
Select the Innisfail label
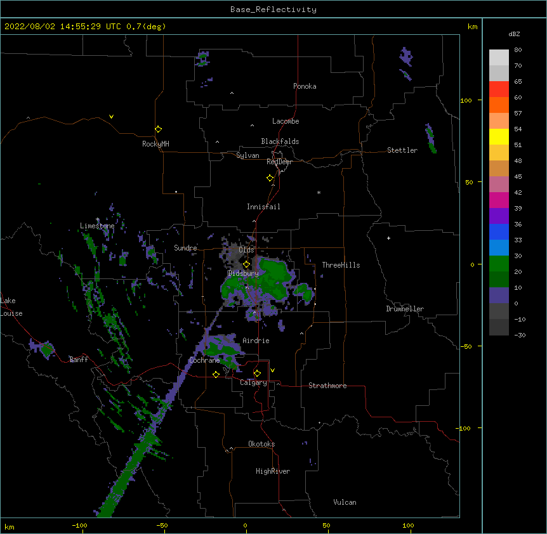pyautogui.click(x=263, y=207)
